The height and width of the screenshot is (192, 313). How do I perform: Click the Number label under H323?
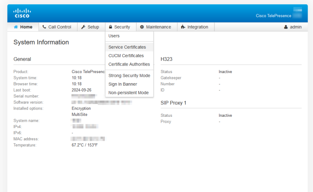[x=168, y=84]
